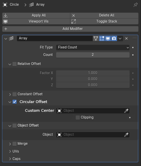The height and width of the screenshot is (166, 141).
Task: Click the object icon in Object Offset field
Action: 59,135
